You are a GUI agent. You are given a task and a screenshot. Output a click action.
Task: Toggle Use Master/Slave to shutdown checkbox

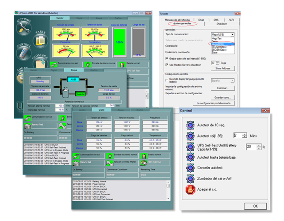(x=167, y=64)
